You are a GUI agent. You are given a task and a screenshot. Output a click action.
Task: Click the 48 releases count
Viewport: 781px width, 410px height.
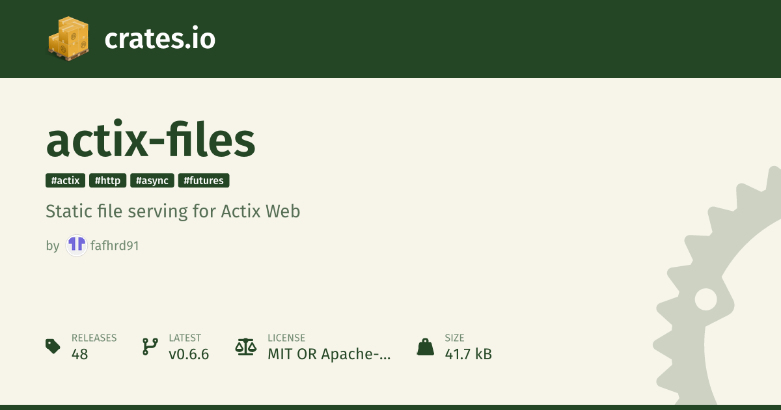[79, 355]
